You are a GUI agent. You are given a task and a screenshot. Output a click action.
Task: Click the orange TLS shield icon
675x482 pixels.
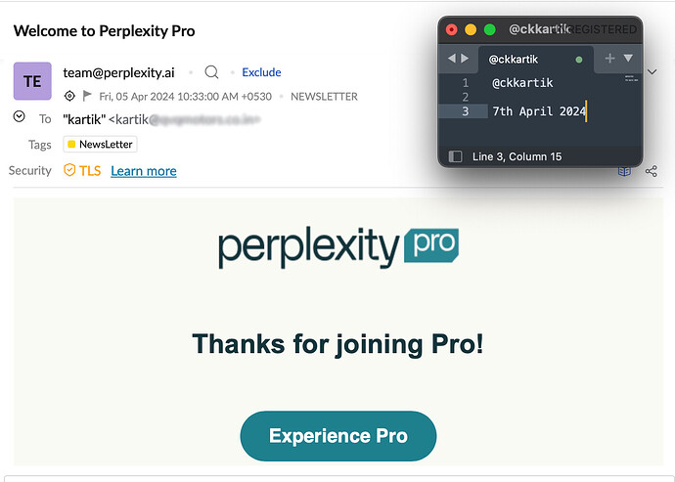(69, 170)
